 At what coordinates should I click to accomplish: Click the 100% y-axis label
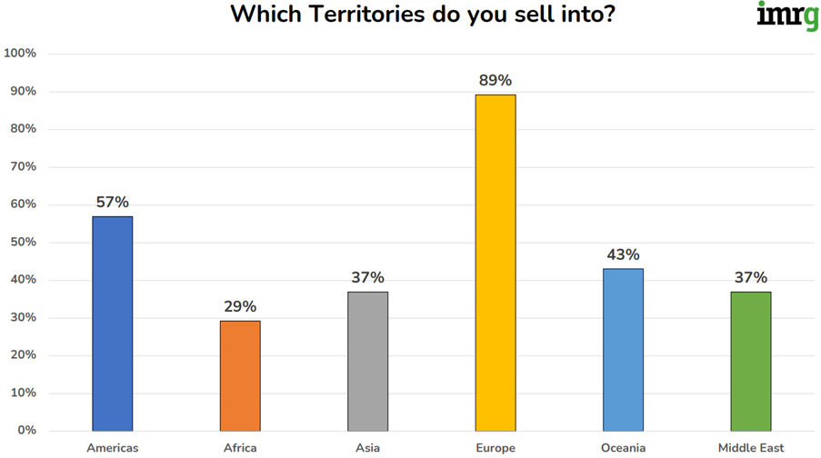tap(20, 54)
